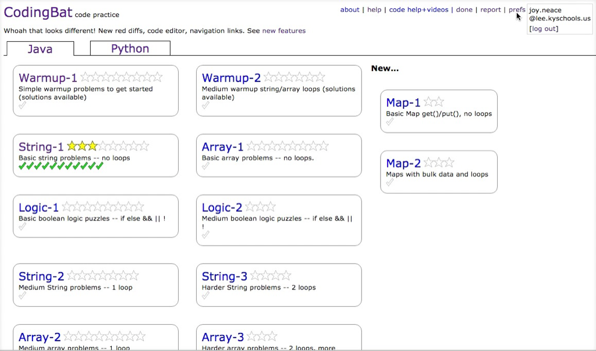Click the about link in header
This screenshot has width=596, height=351.
(x=350, y=10)
